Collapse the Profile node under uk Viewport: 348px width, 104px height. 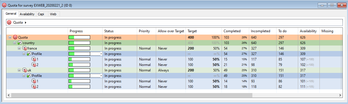24,76
